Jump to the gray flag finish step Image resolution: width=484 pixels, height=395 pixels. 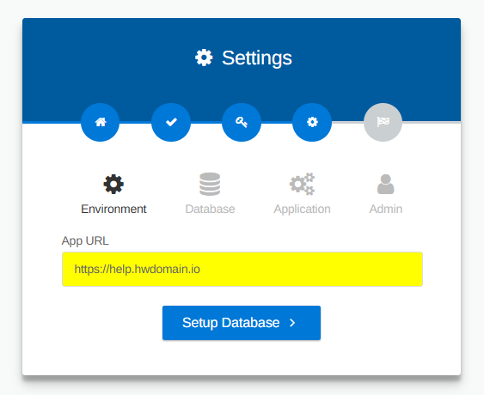pos(383,122)
